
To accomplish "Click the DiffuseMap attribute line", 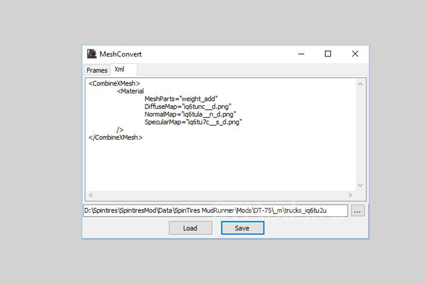I will [x=188, y=107].
